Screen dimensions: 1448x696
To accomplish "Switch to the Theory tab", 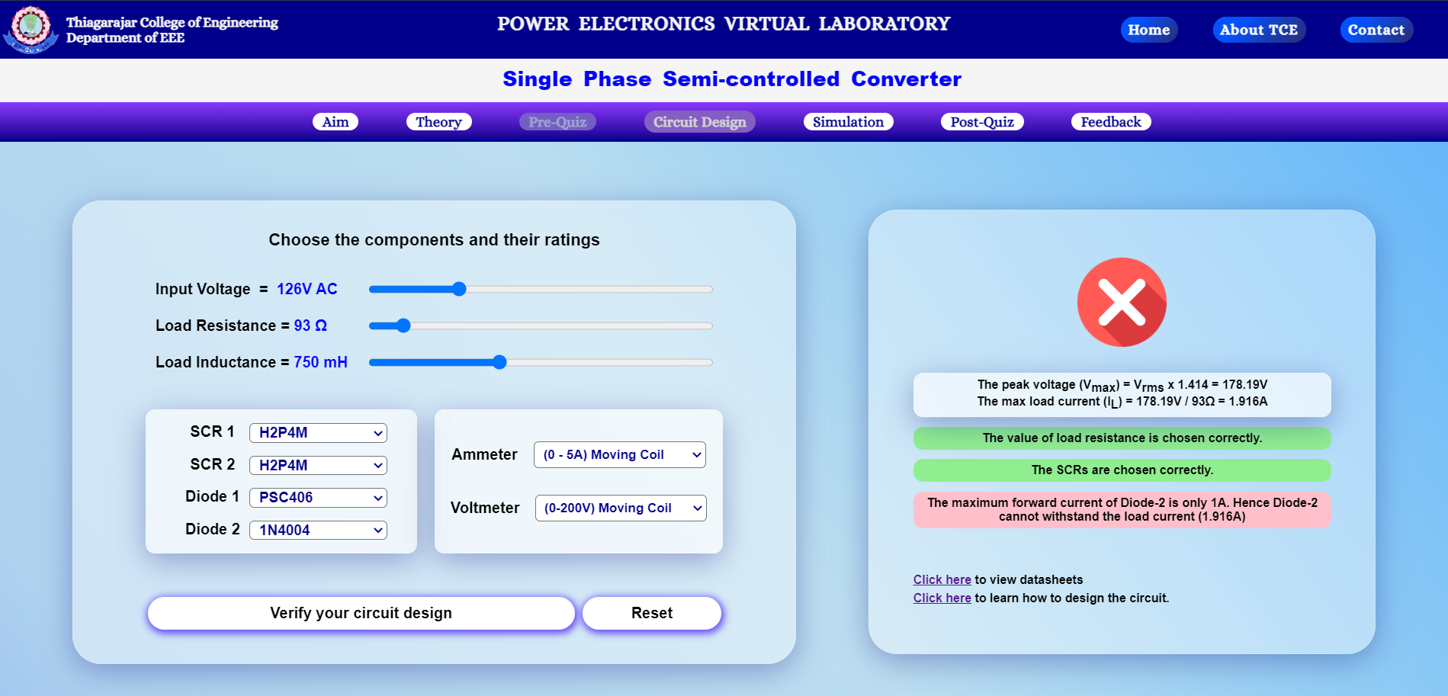I will [438, 121].
